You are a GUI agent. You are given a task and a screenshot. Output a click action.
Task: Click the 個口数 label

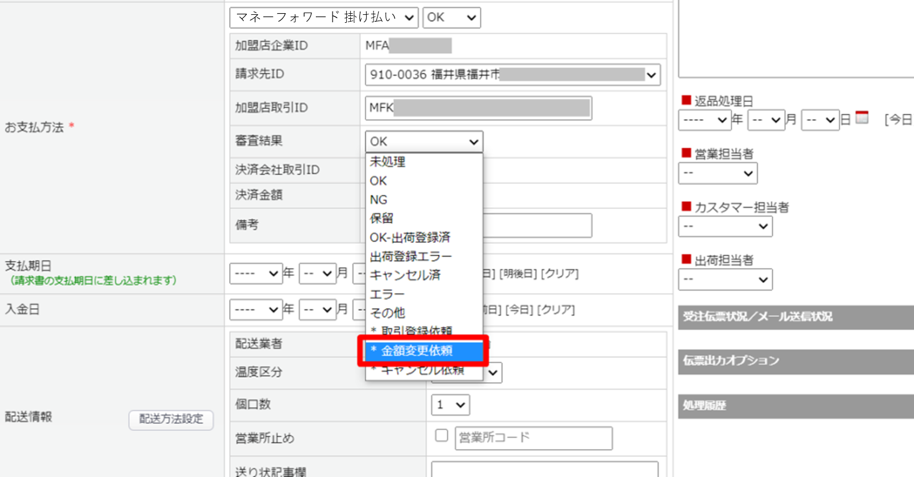[253, 404]
